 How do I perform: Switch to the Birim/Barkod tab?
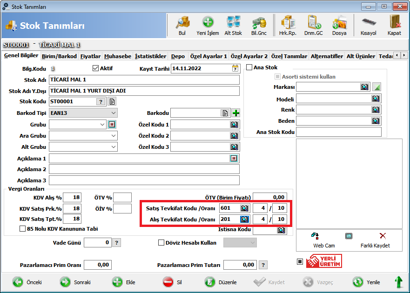(60, 56)
